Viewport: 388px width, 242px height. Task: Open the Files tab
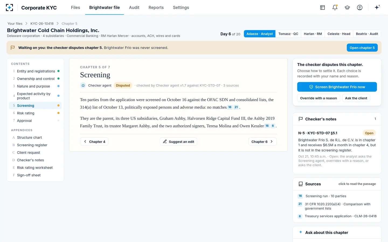click(75, 8)
